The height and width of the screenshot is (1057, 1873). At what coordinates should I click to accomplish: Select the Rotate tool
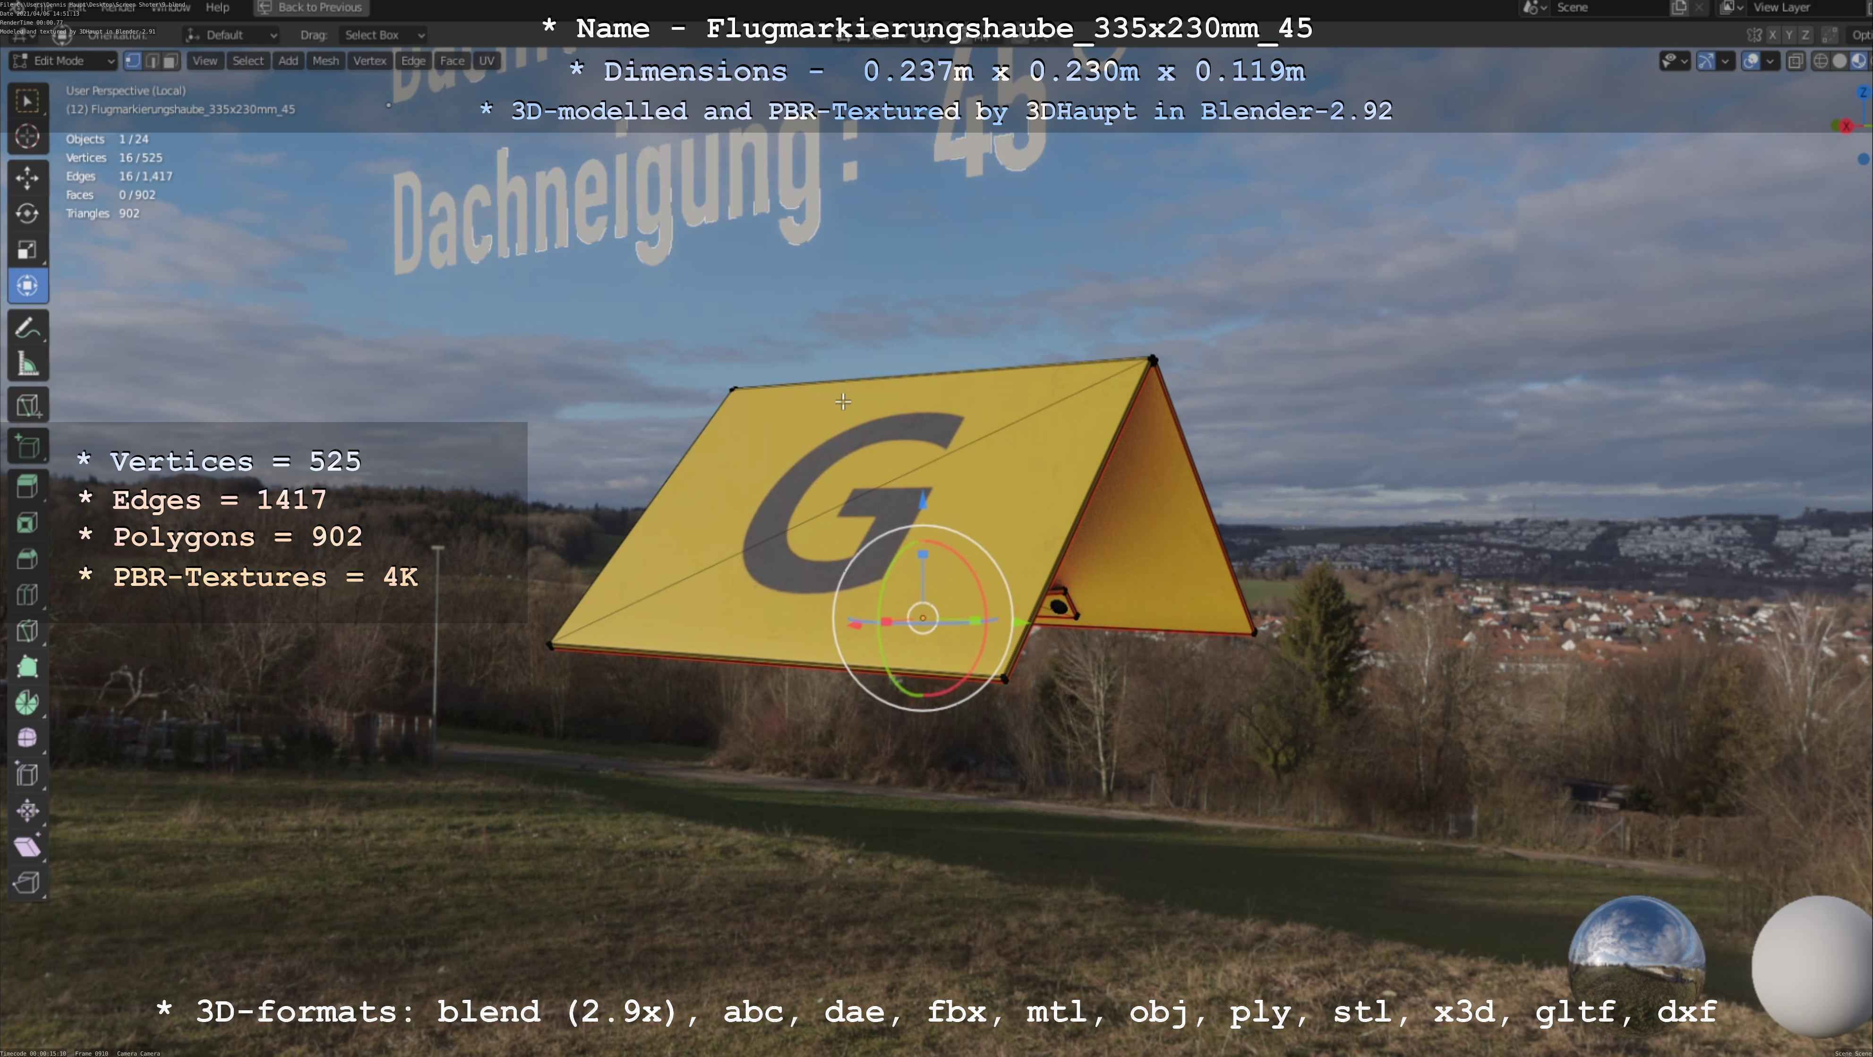(27, 213)
